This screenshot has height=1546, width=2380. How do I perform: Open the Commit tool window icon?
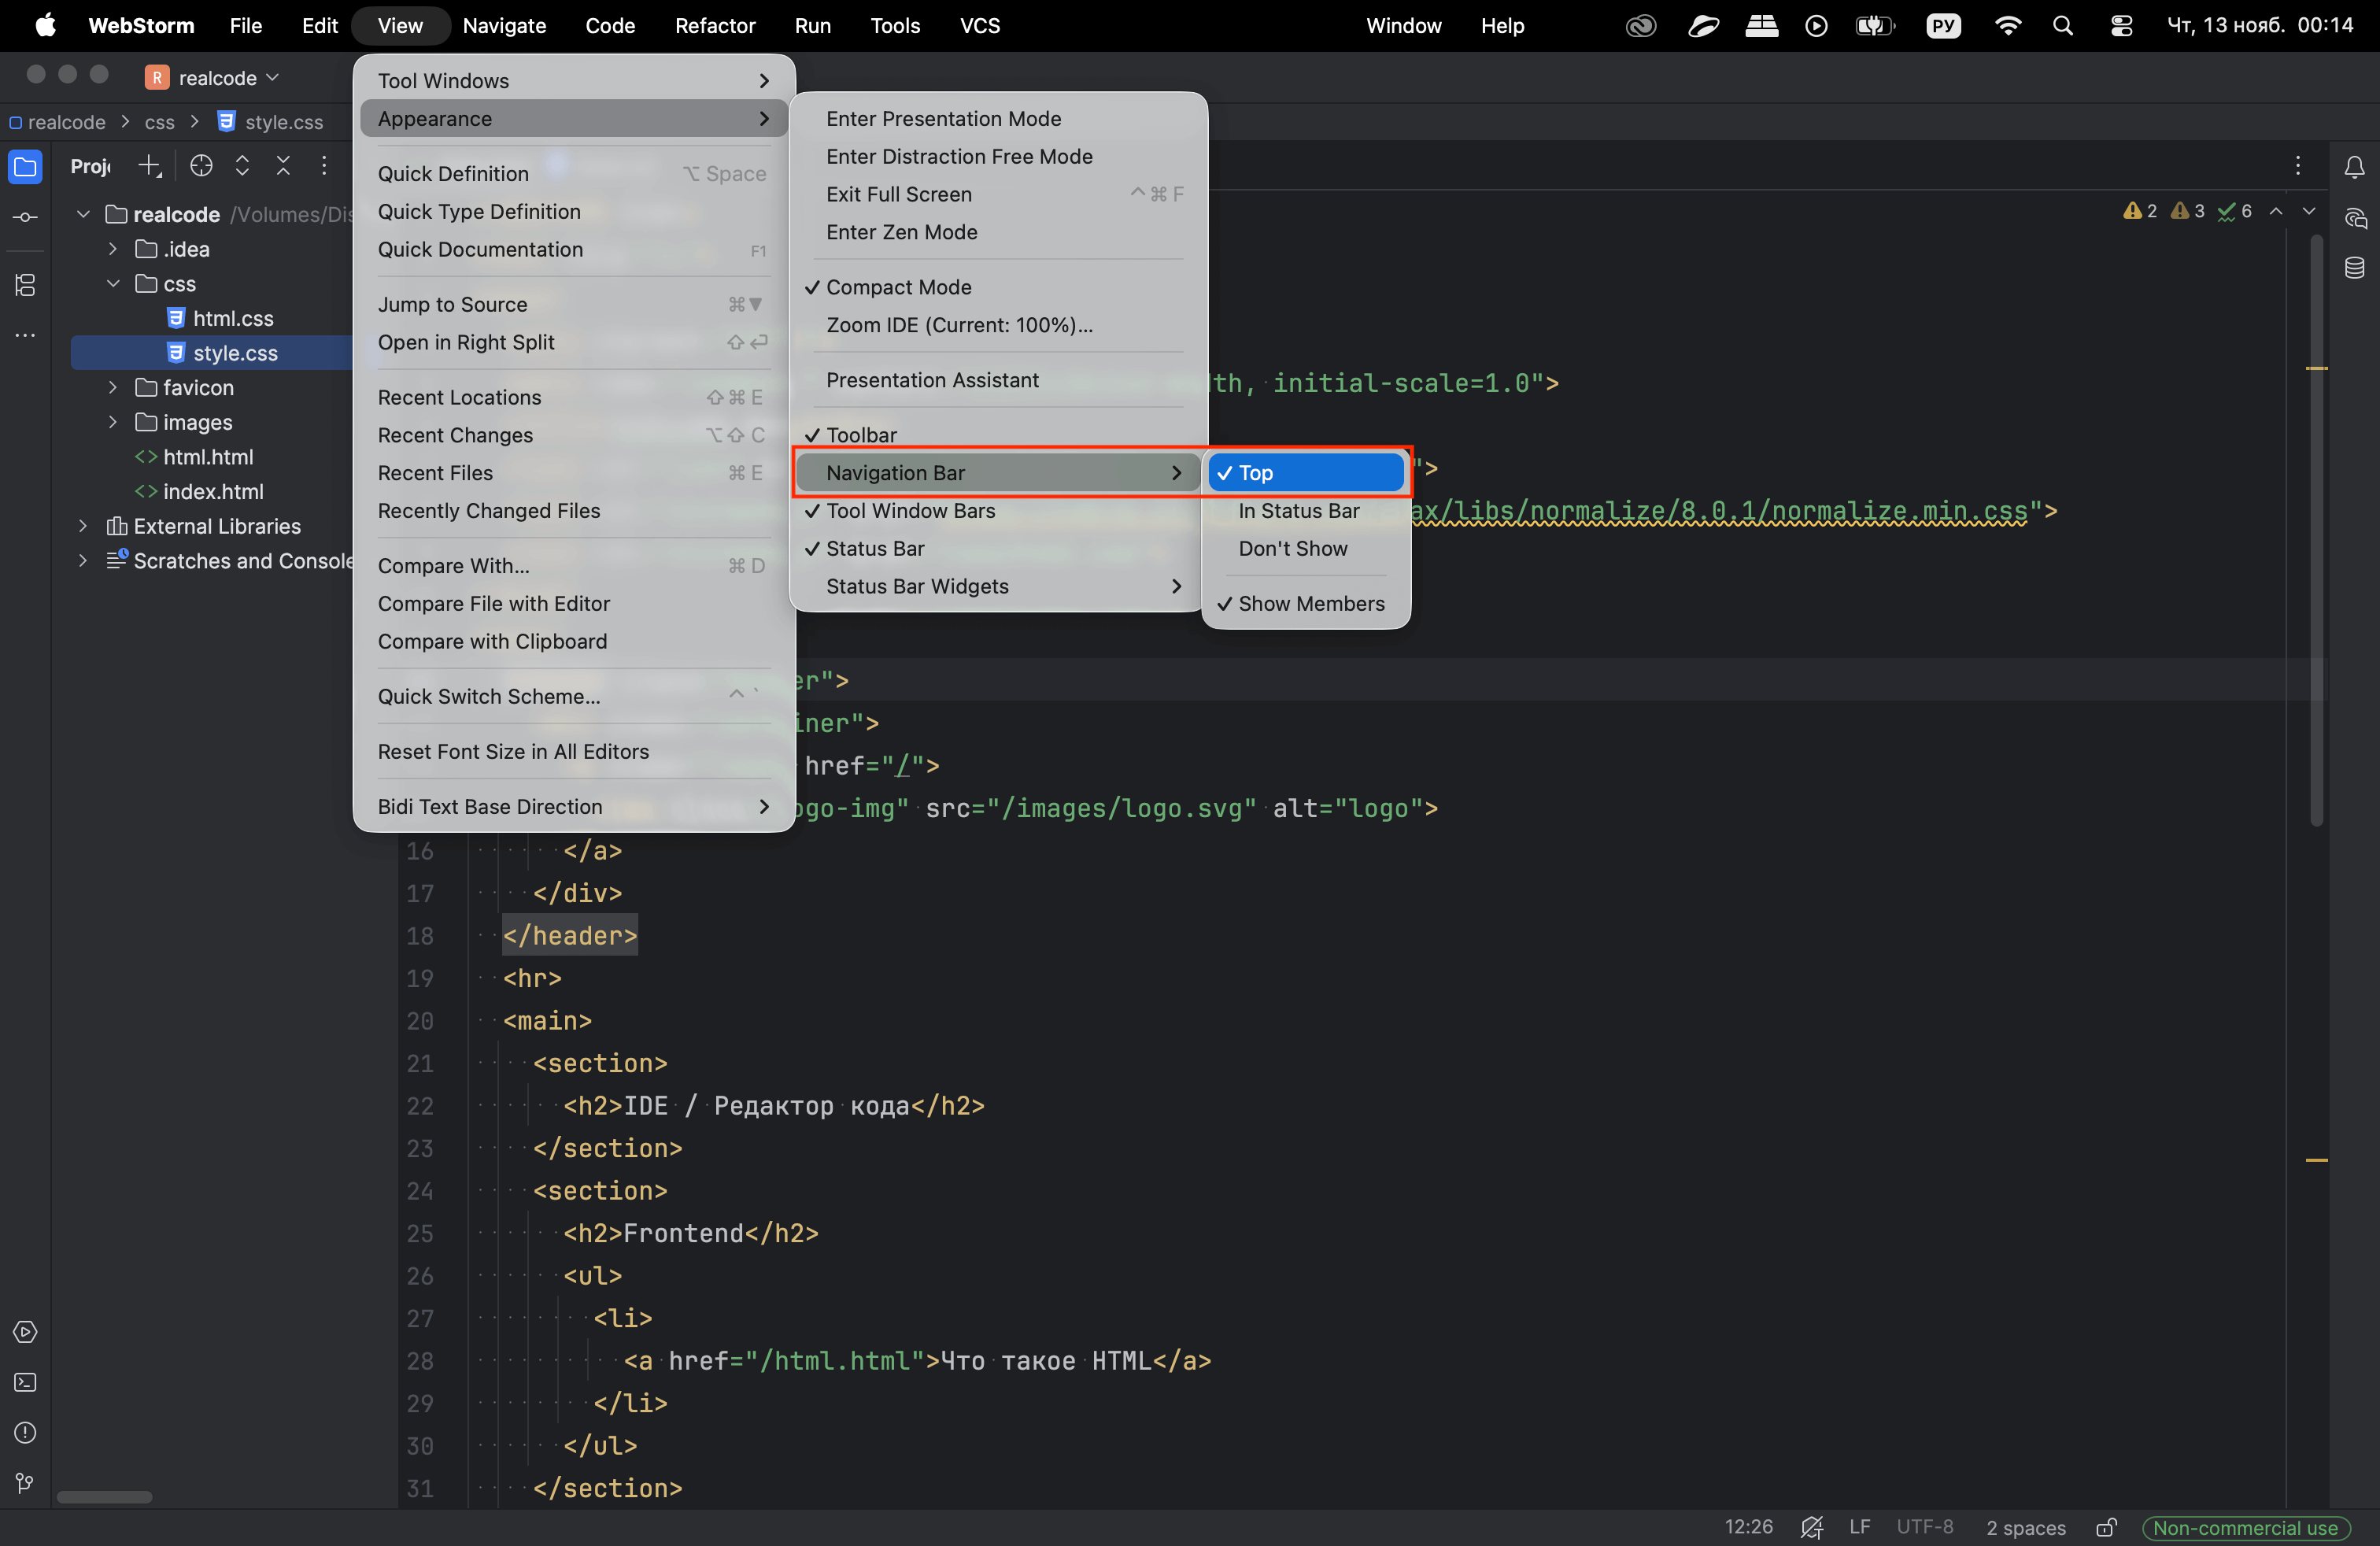click(x=25, y=217)
